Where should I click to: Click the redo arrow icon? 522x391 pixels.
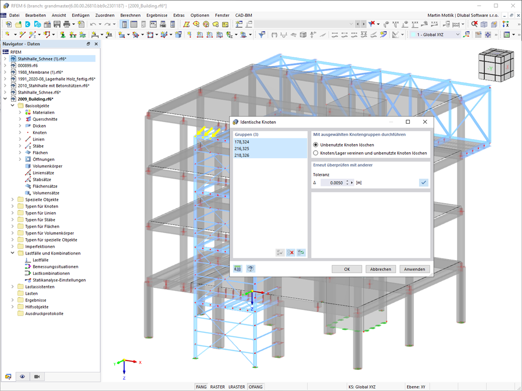tap(107, 24)
